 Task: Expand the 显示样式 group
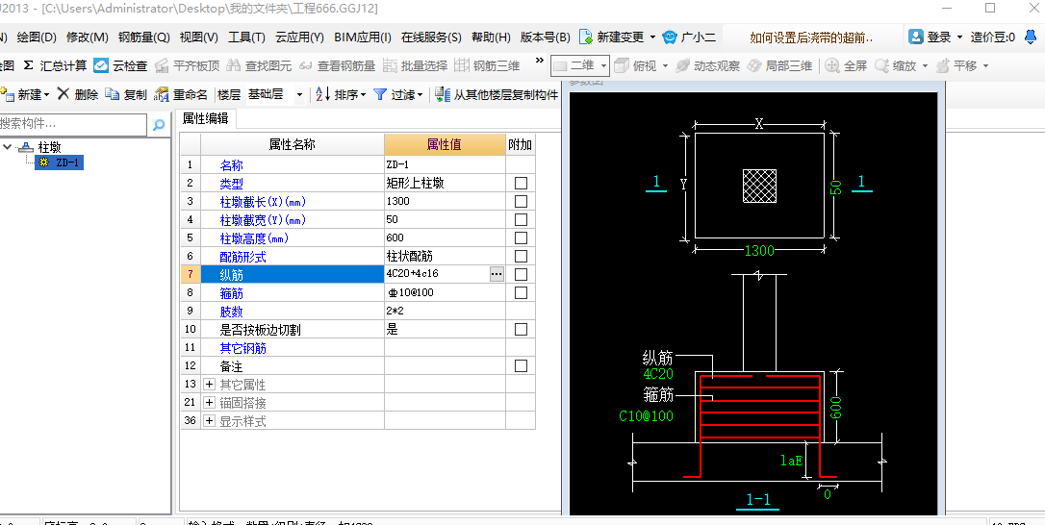pyautogui.click(x=209, y=421)
